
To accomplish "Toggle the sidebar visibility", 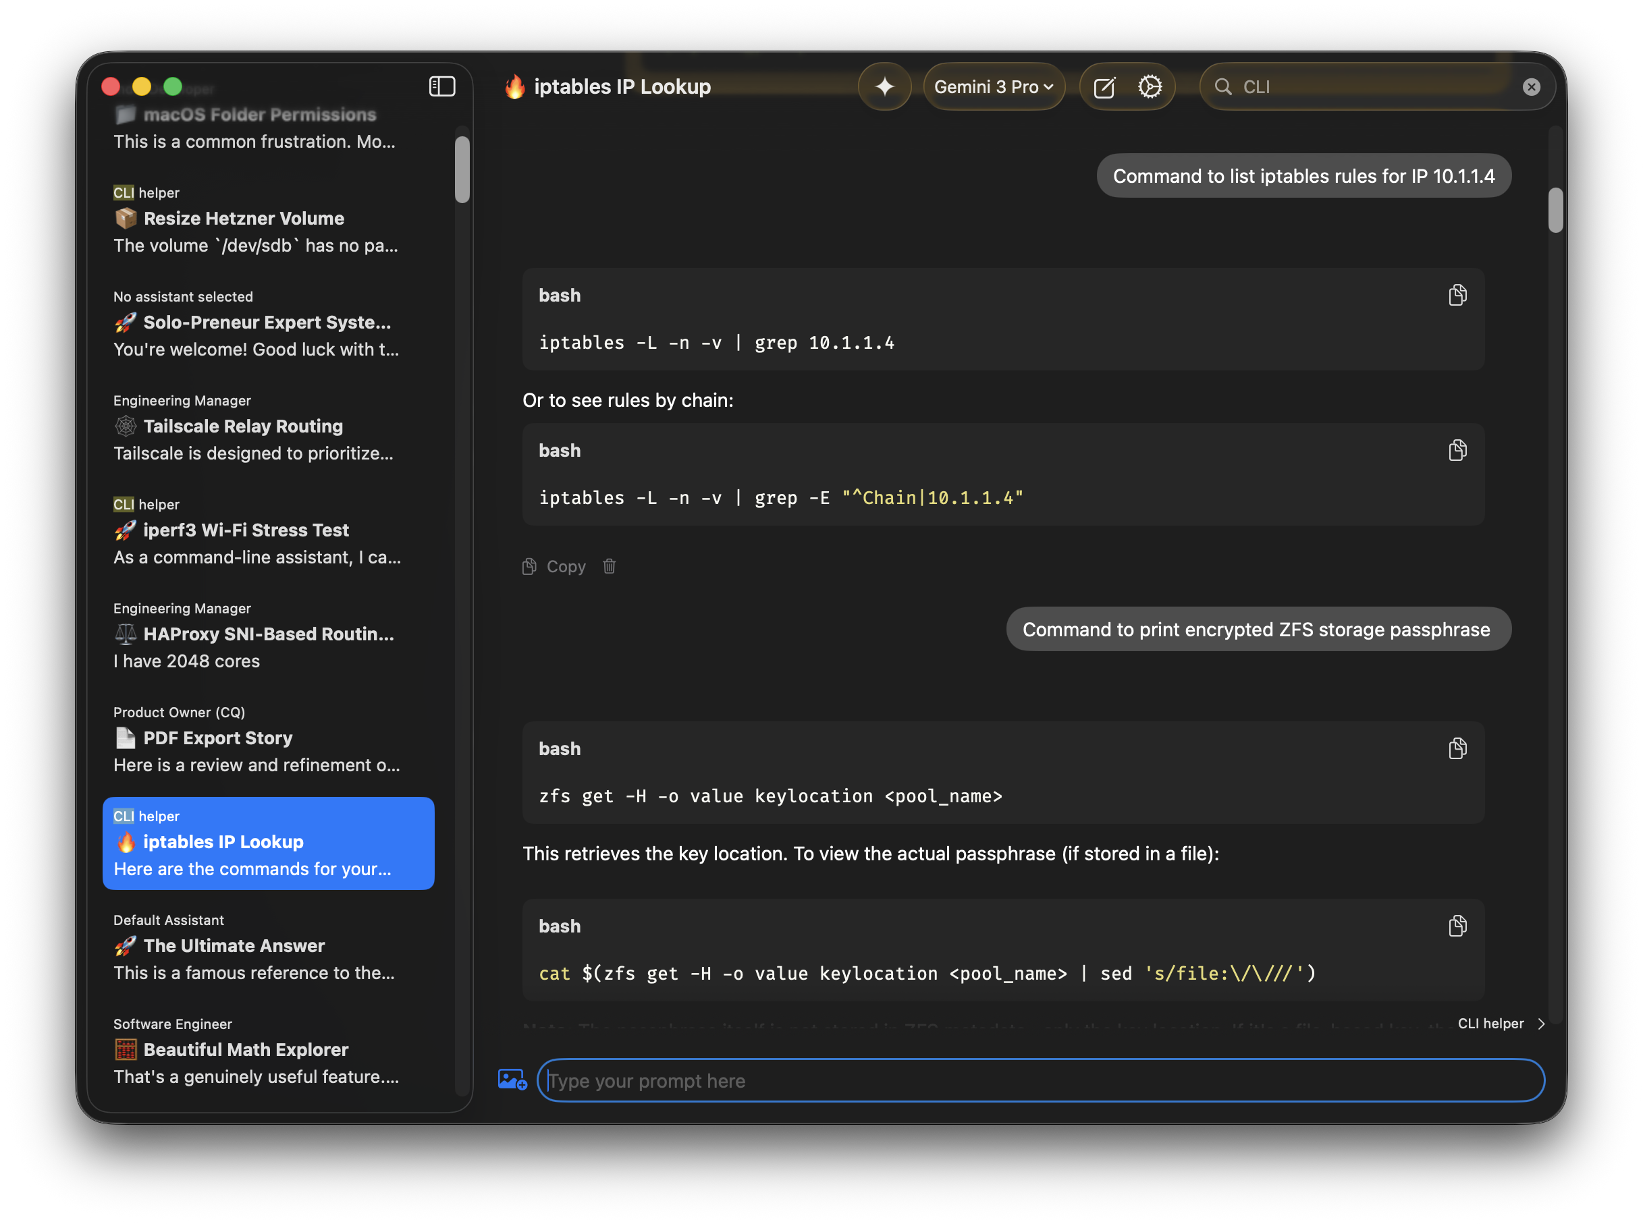I will pyautogui.click(x=441, y=86).
